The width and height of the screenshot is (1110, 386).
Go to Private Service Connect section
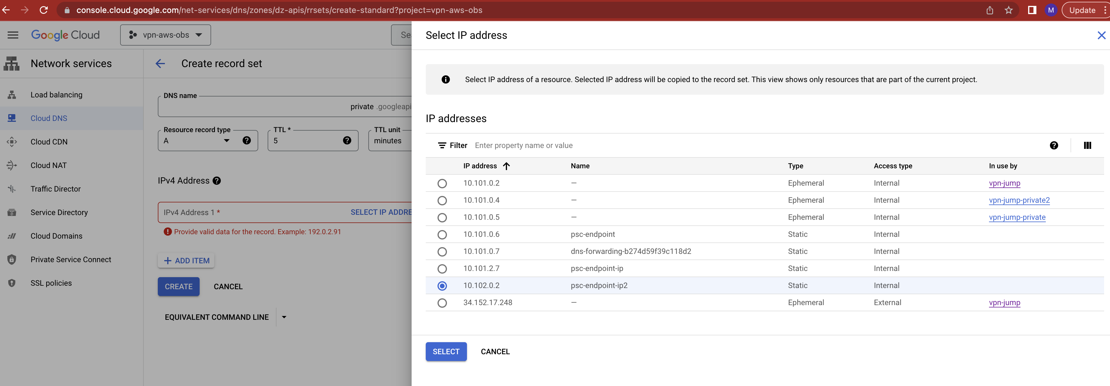(x=70, y=259)
